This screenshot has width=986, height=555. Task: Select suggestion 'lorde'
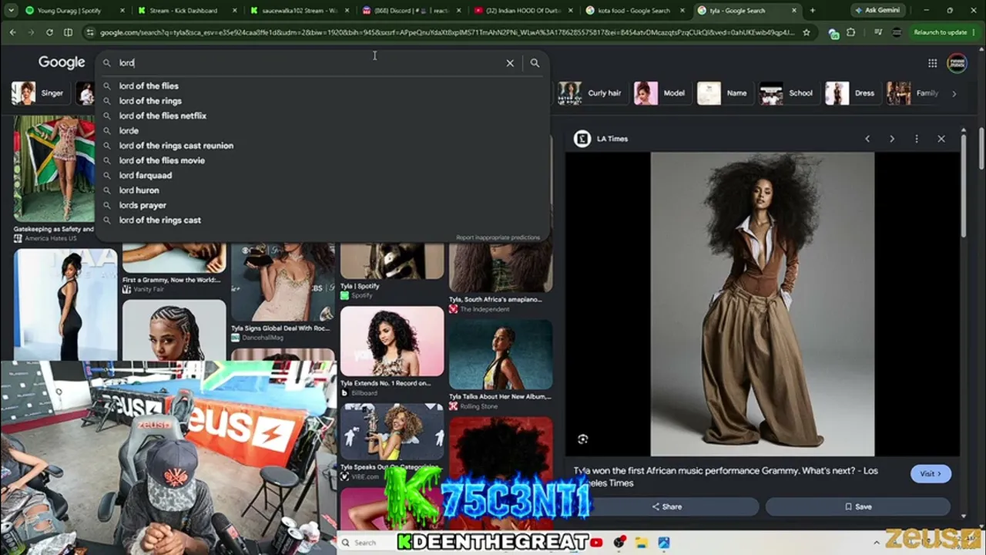(x=322, y=131)
